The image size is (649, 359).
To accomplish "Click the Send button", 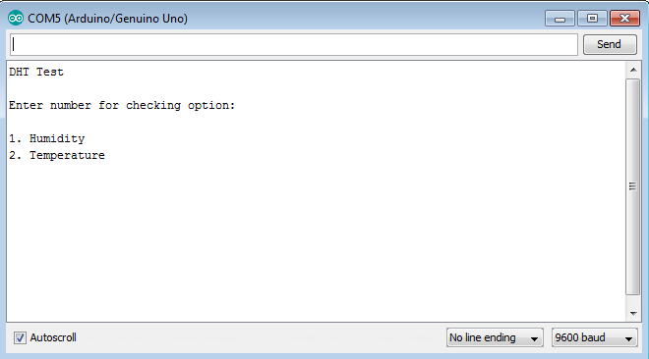I will 610,44.
